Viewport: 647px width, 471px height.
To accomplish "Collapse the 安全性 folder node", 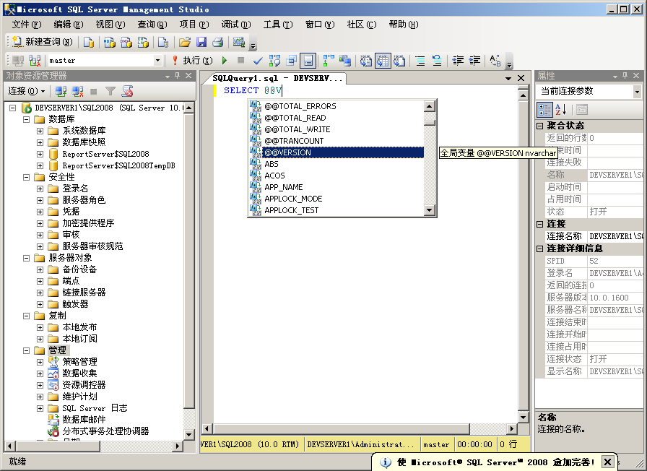I will point(27,177).
